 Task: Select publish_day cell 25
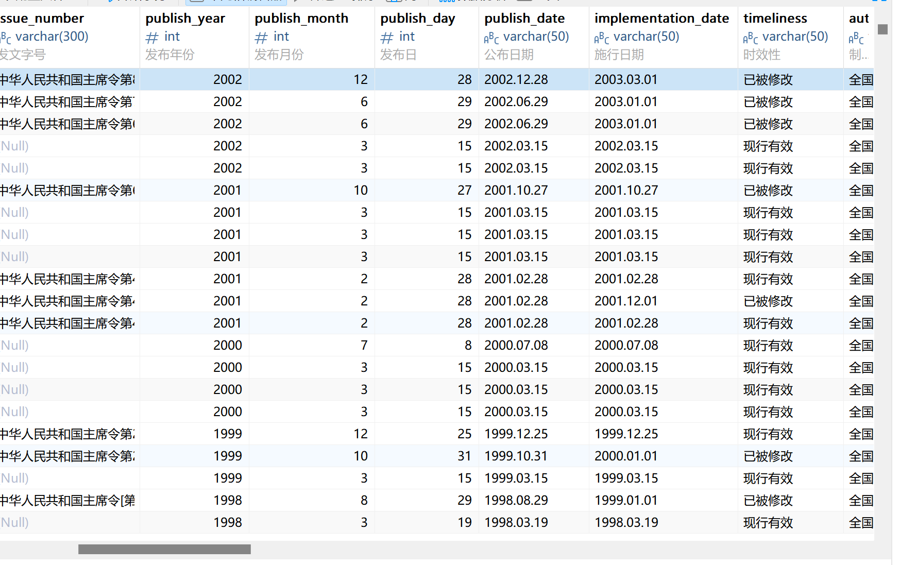point(427,434)
